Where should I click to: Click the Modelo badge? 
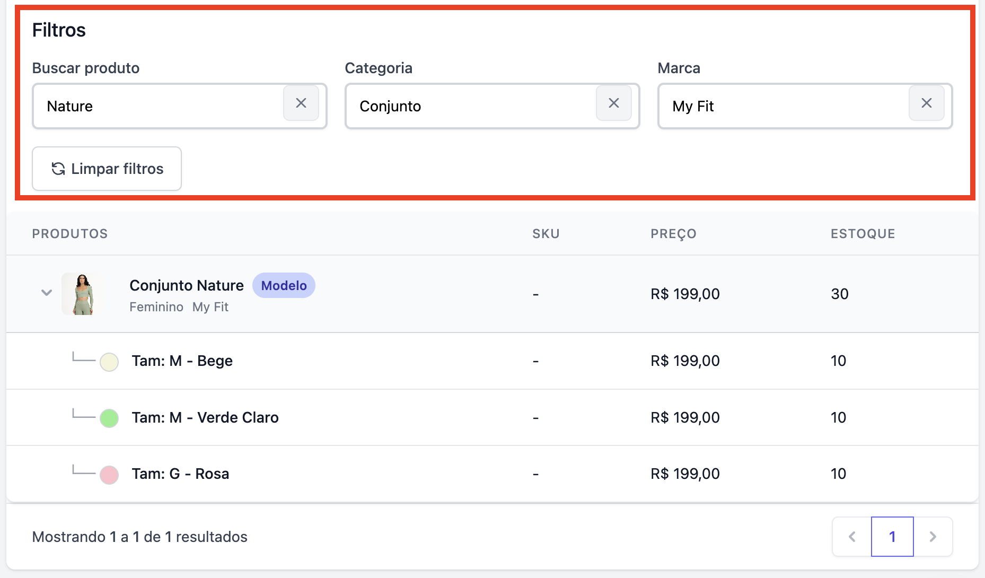pos(284,286)
